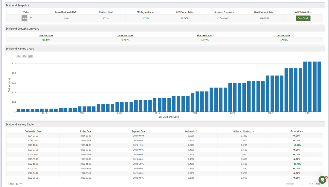The height and width of the screenshot is (187, 329).
Task: Open the Show rows dropdown
Action: [x=19, y=184]
